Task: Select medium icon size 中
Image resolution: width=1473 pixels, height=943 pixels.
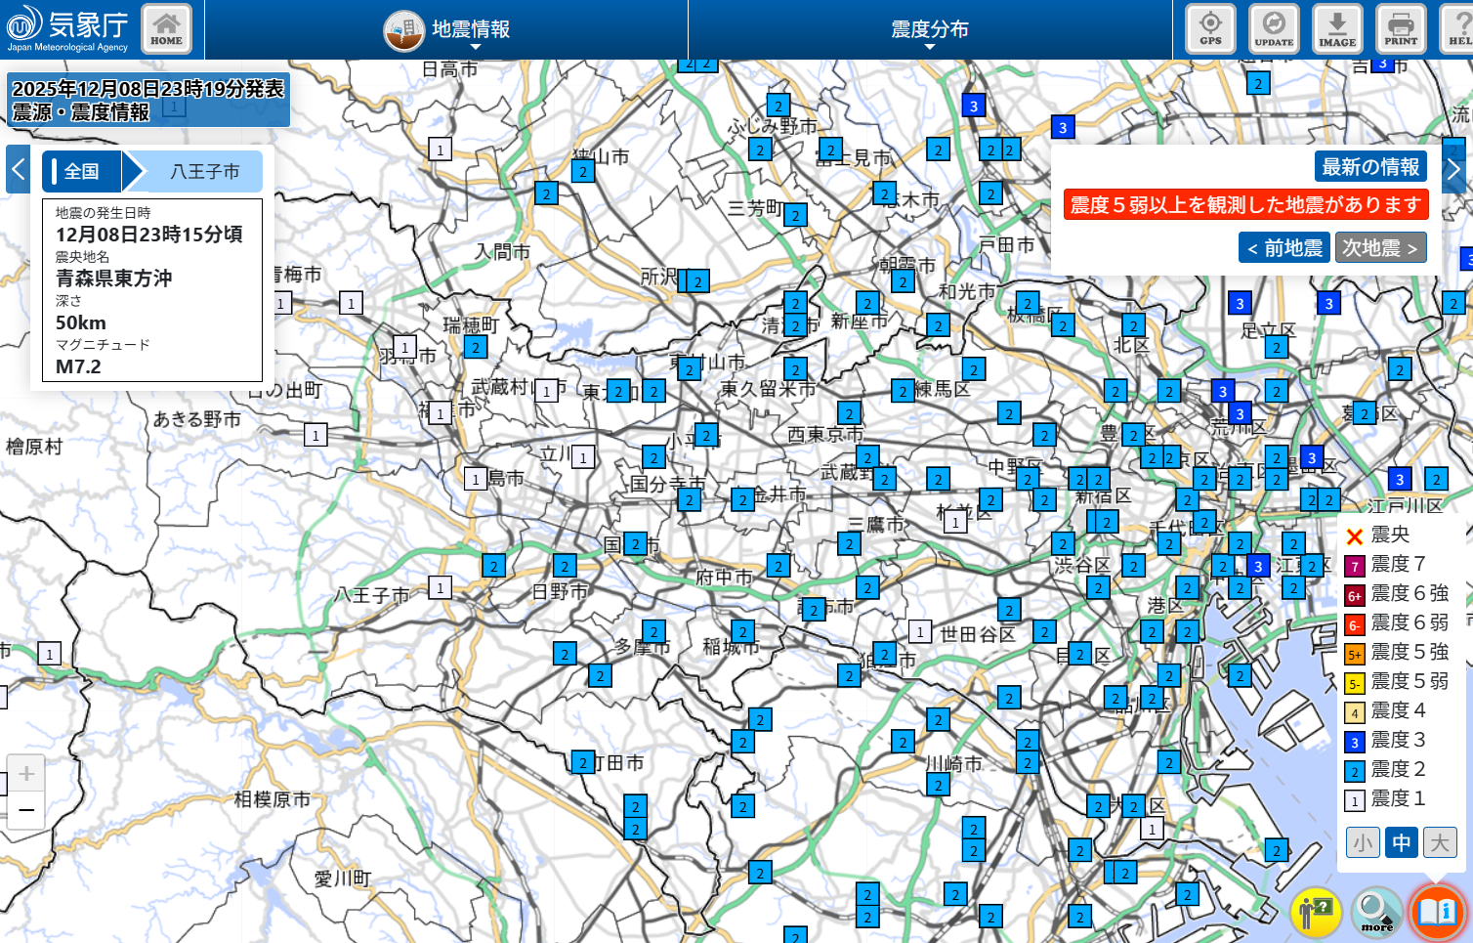Action: pos(1401,842)
